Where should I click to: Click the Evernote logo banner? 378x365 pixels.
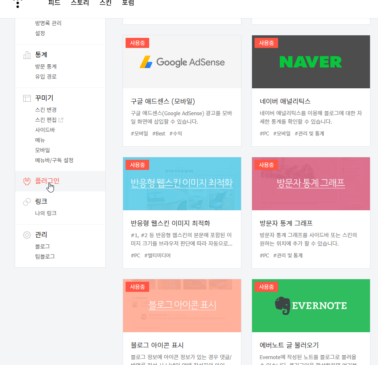coord(311,306)
